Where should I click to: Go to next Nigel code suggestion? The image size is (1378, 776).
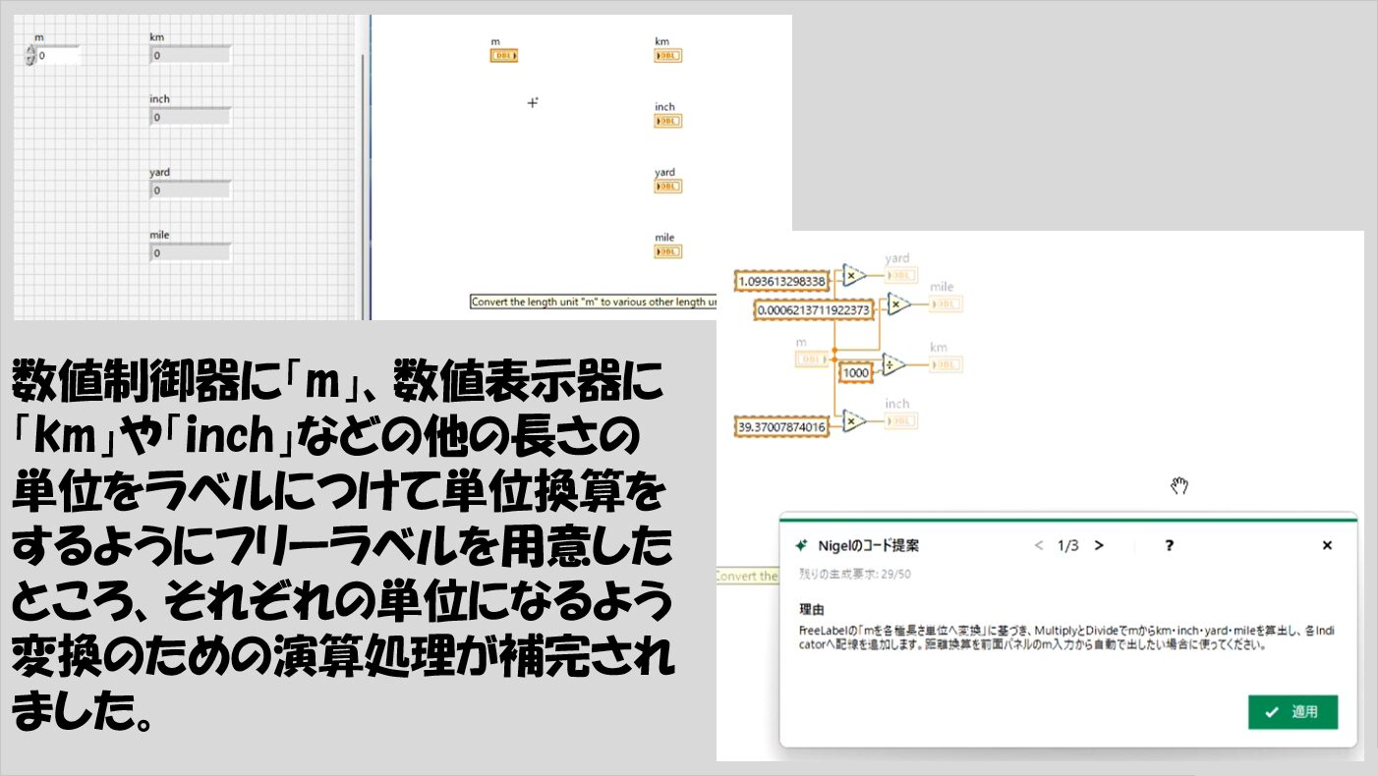(1099, 545)
